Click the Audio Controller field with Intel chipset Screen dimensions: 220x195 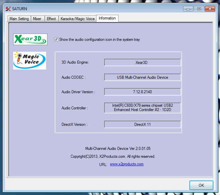(x=142, y=108)
